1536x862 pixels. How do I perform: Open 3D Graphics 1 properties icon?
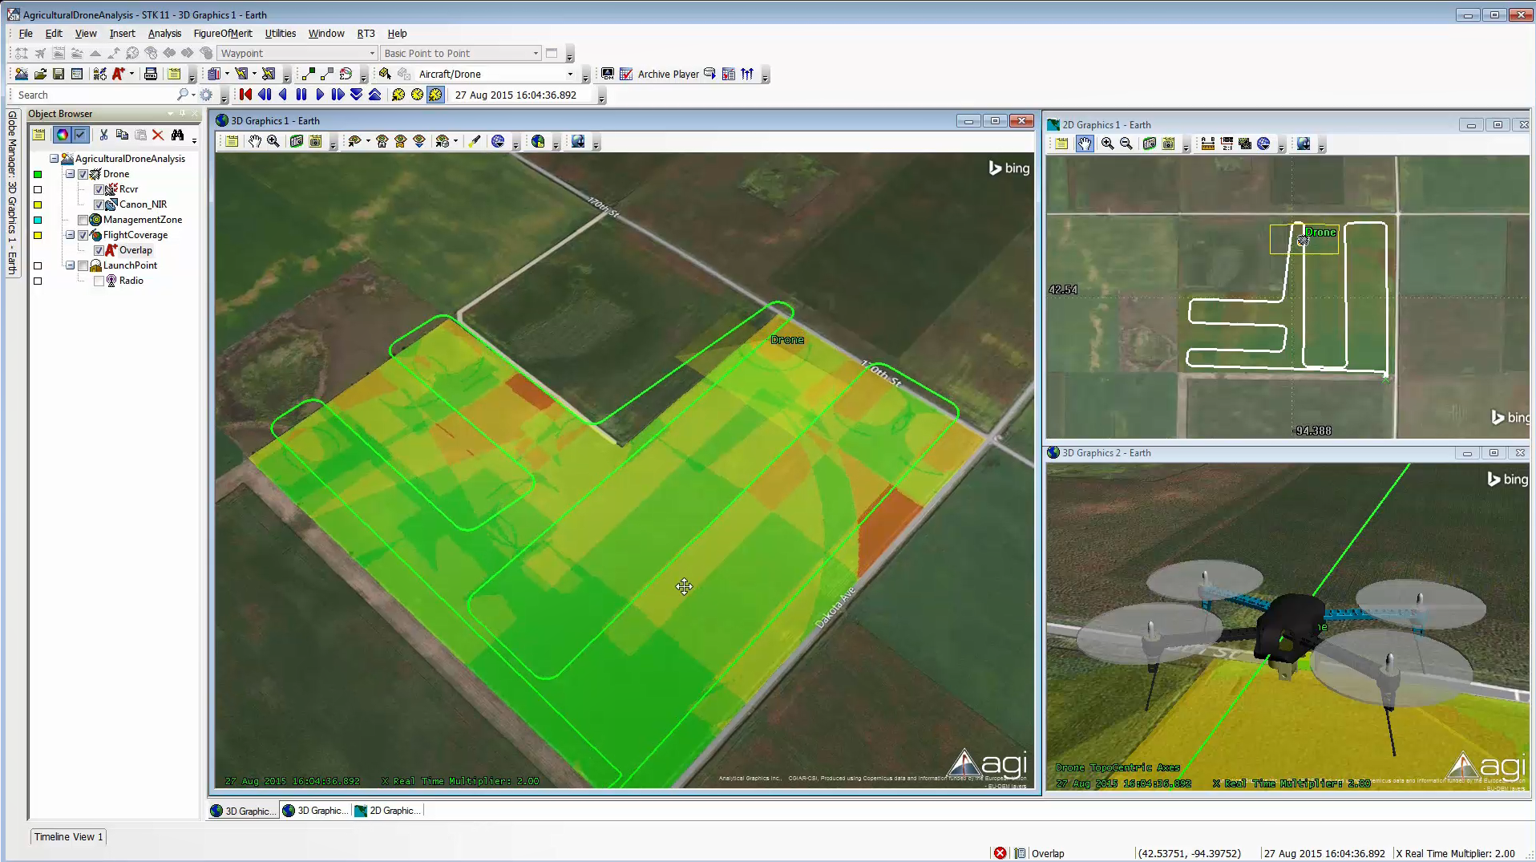coord(232,141)
